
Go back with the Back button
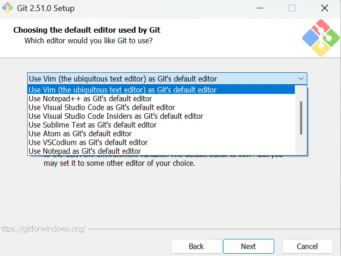click(196, 246)
